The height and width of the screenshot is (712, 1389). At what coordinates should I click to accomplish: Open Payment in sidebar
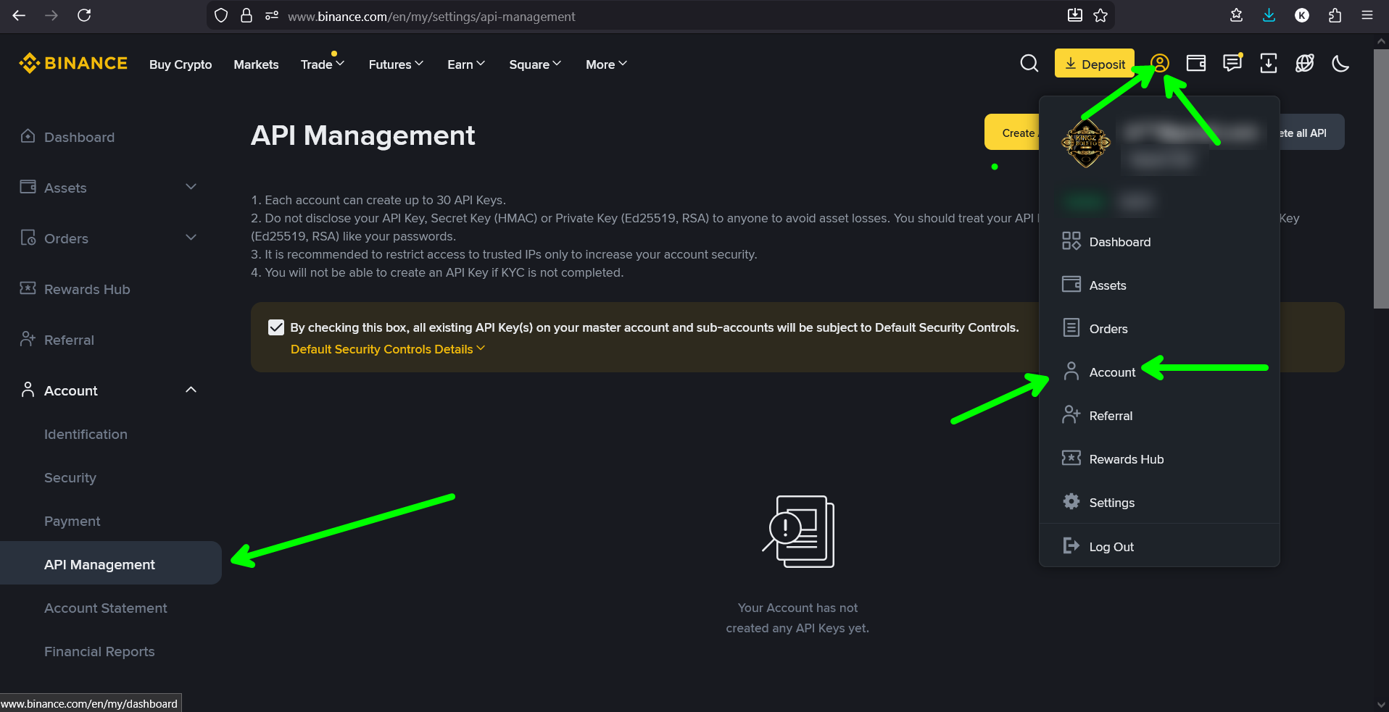click(x=72, y=521)
